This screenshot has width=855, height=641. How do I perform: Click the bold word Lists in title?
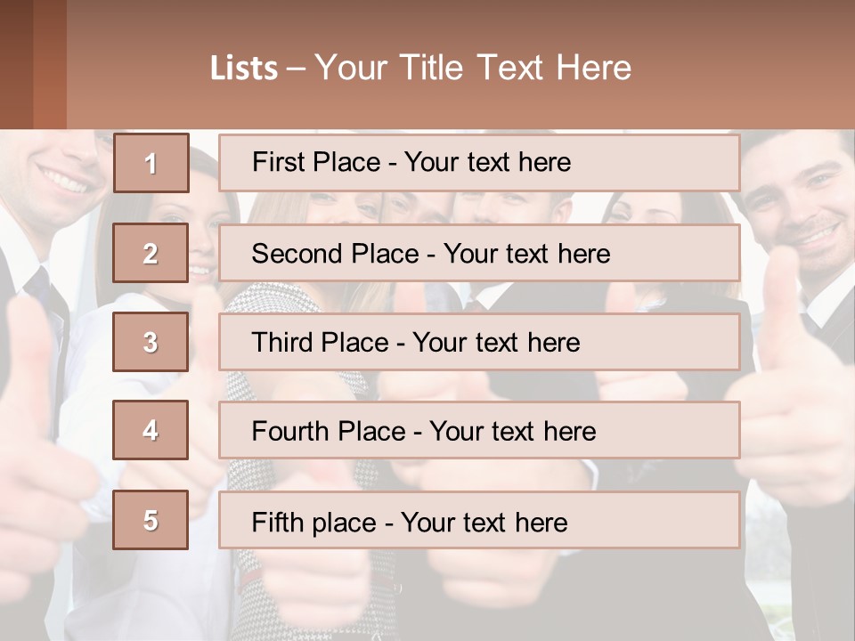(x=244, y=69)
